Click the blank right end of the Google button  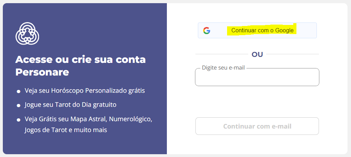pyautogui.click(x=306, y=31)
